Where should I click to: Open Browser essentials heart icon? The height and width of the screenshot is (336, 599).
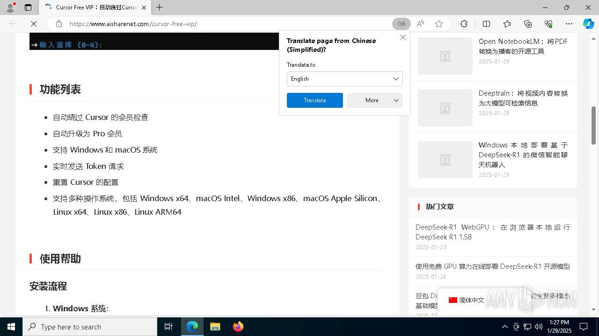click(548, 24)
